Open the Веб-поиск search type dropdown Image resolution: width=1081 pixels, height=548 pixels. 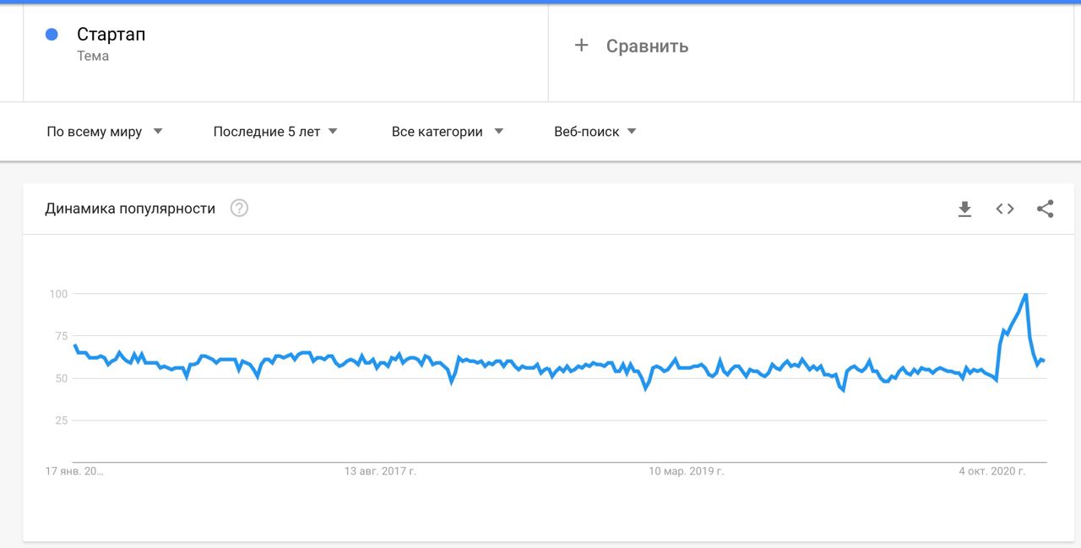tap(595, 132)
